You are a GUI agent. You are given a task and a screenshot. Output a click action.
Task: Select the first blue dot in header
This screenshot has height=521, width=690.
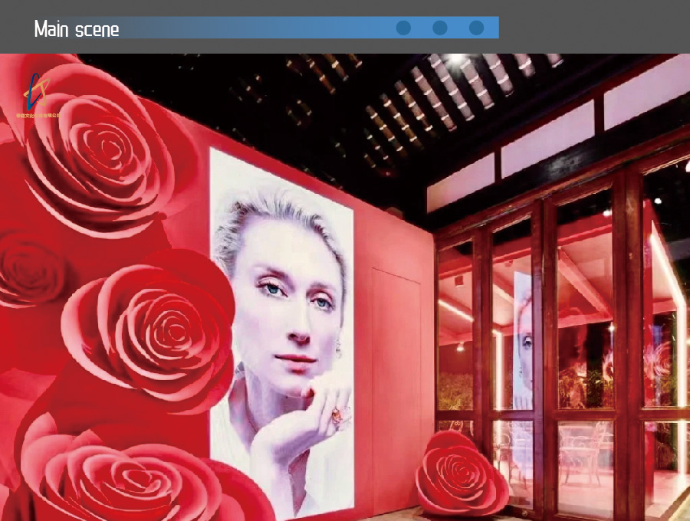pyautogui.click(x=403, y=28)
